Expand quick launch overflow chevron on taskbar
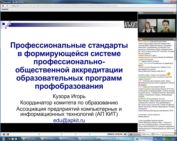 coord(19,138)
